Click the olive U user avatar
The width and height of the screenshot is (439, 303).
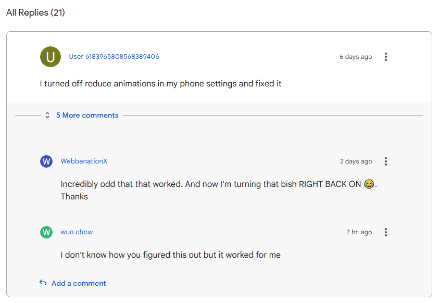(51, 57)
